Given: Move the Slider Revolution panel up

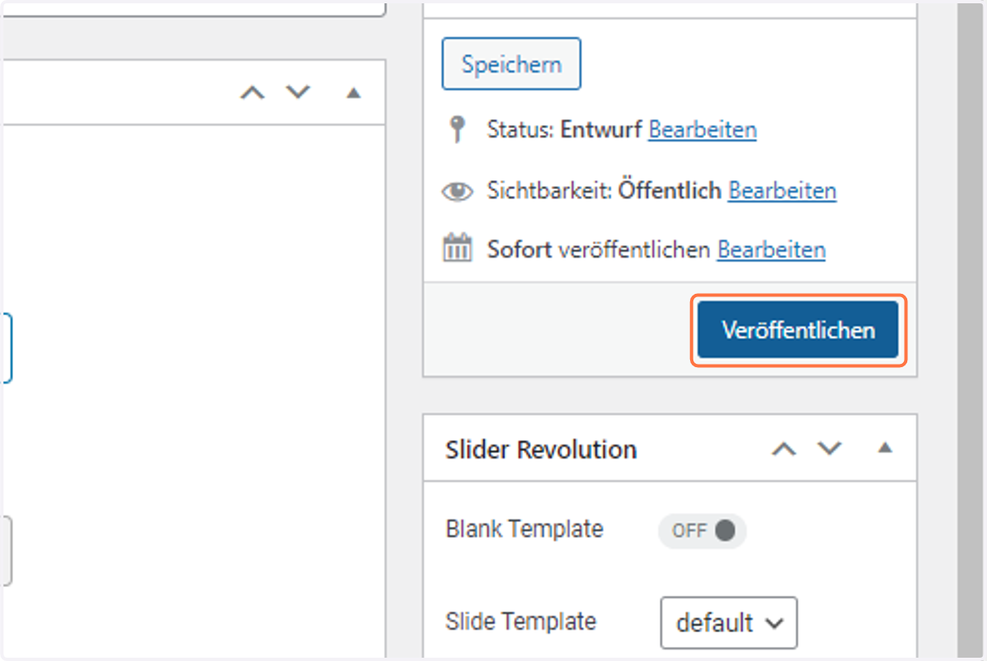Looking at the screenshot, I should tap(784, 449).
